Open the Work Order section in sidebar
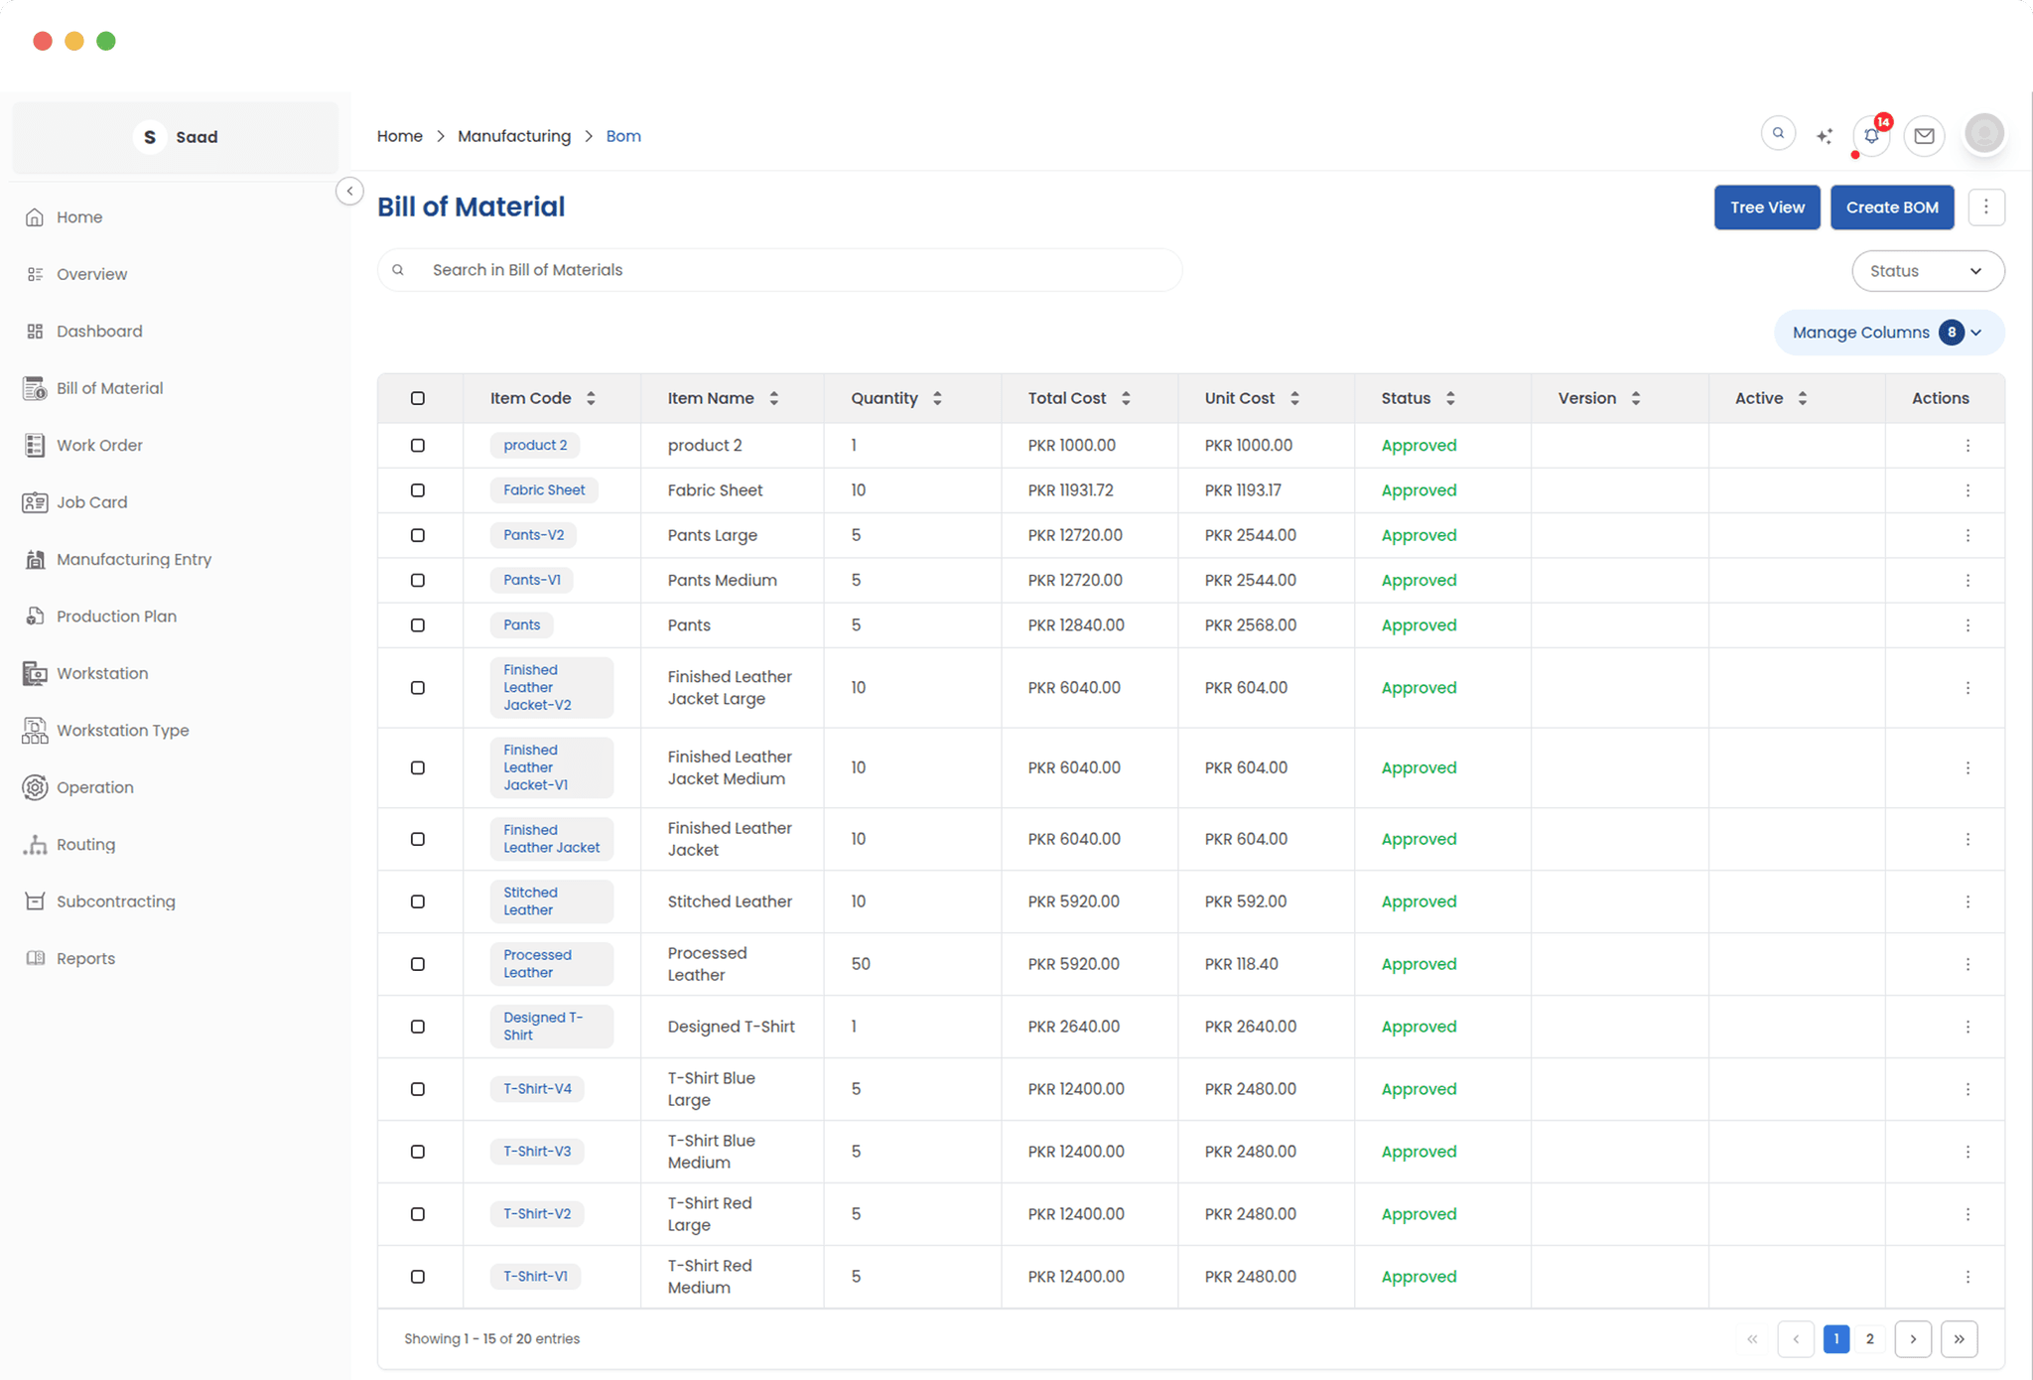Viewport: 2033px width, 1380px height. click(99, 445)
